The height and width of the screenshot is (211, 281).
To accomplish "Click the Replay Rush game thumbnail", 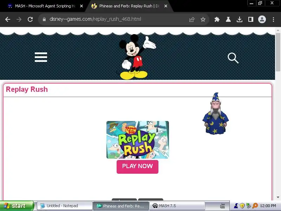I will (138, 140).
